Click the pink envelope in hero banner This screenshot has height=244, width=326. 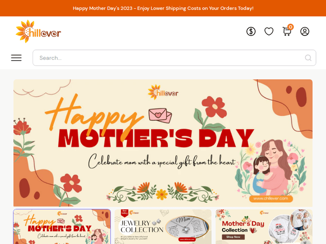pos(160,115)
